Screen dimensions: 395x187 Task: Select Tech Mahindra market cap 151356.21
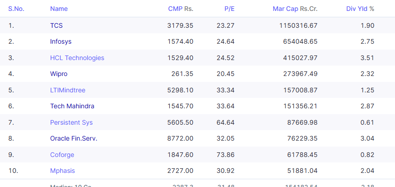300,106
